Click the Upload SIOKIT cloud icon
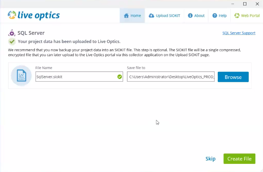263x172 pixels. pyautogui.click(x=151, y=16)
